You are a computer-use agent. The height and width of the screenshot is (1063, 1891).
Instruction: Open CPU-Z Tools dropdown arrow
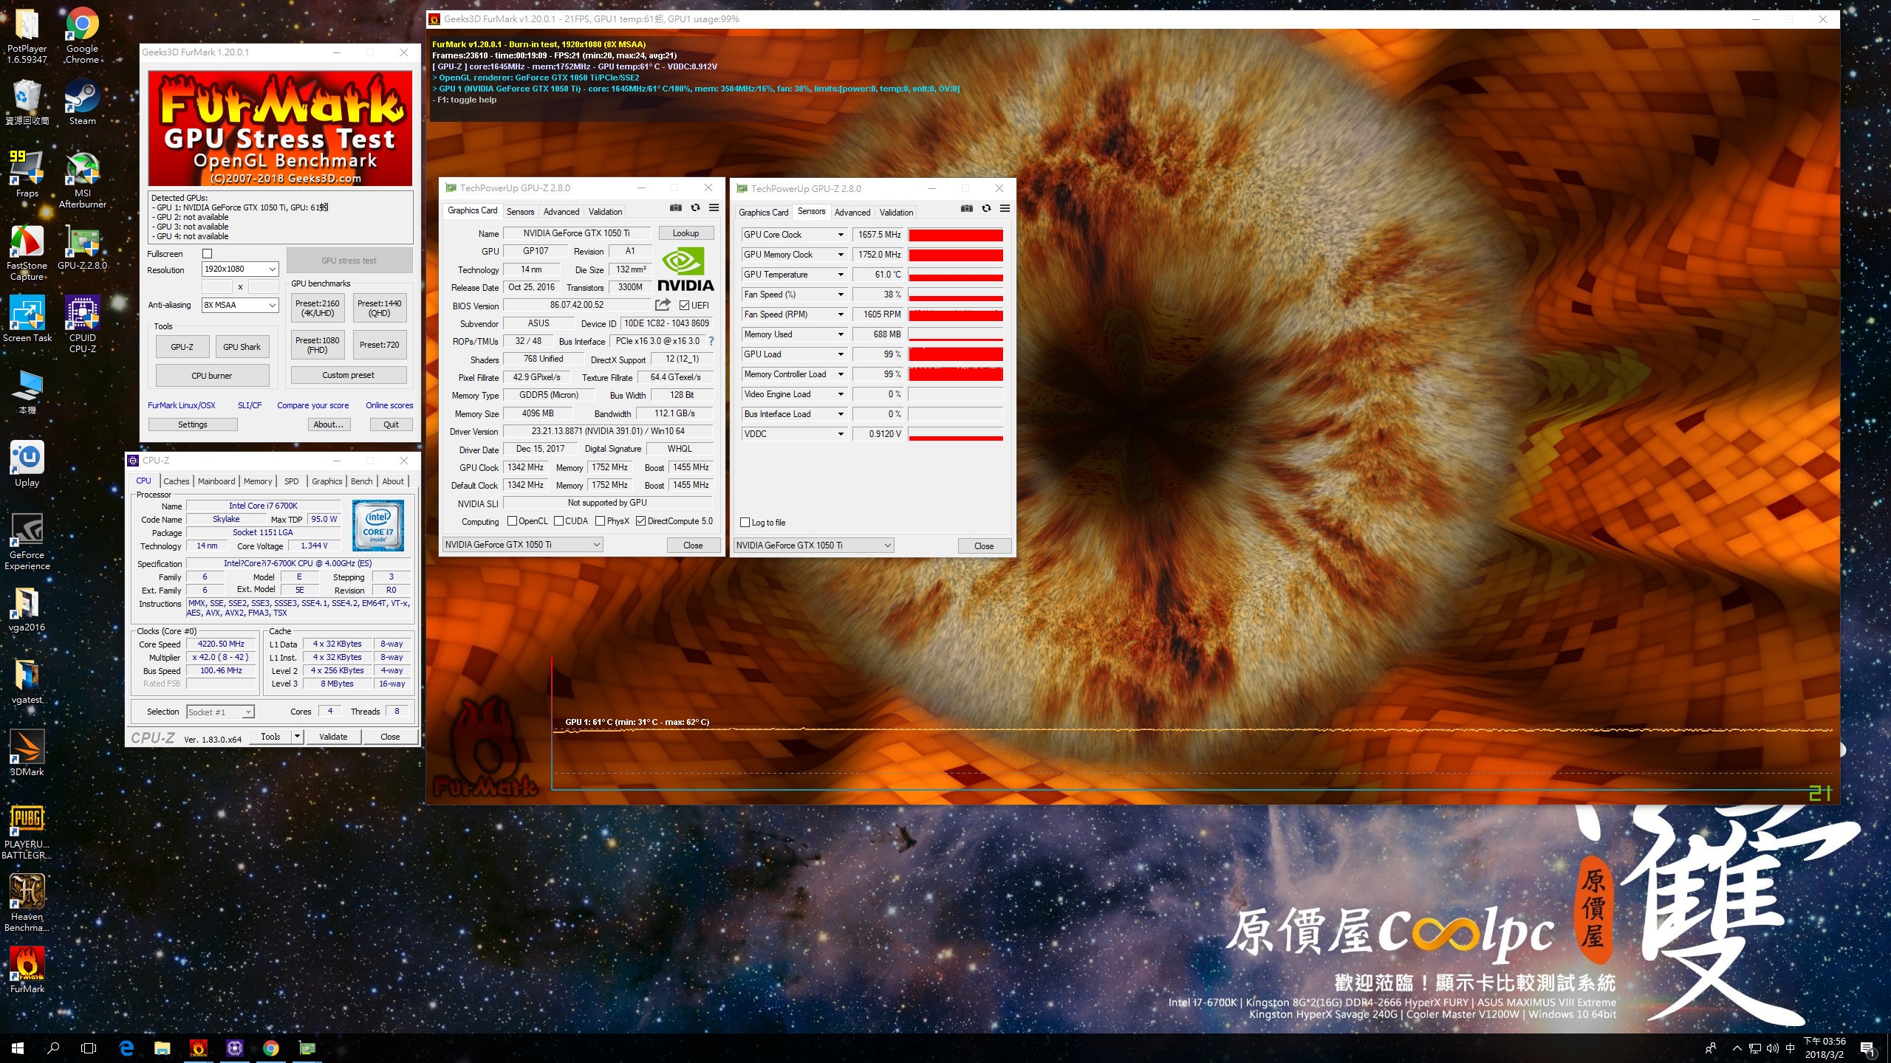[297, 737]
